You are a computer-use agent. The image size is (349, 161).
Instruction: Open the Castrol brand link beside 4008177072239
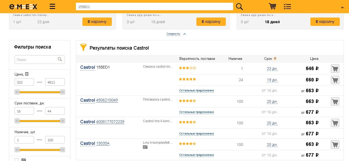88,122
